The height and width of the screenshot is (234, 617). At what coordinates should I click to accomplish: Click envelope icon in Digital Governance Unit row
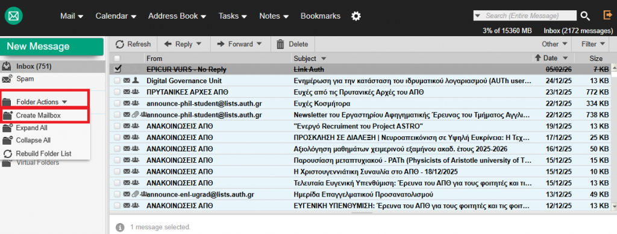coord(127,81)
